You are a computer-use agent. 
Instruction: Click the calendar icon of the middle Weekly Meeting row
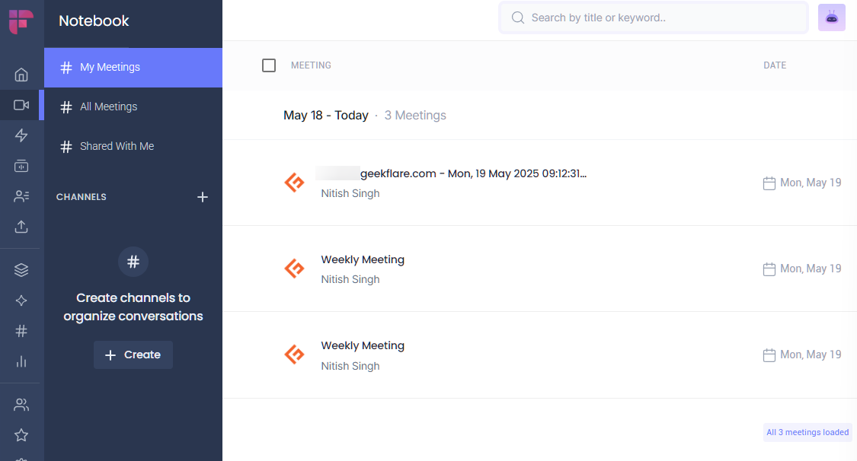tap(769, 269)
